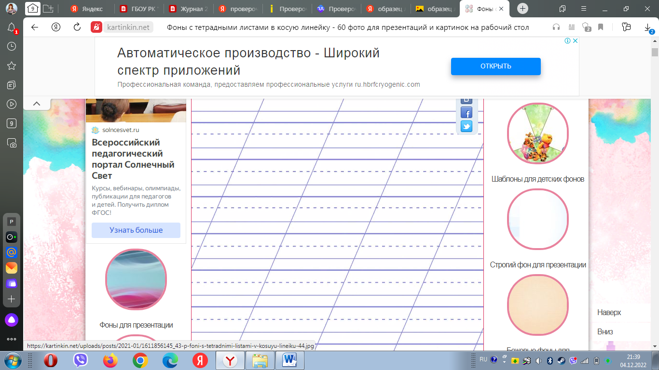Click the ОТКРЫТЬ ad button
This screenshot has height=370, width=659.
click(495, 66)
